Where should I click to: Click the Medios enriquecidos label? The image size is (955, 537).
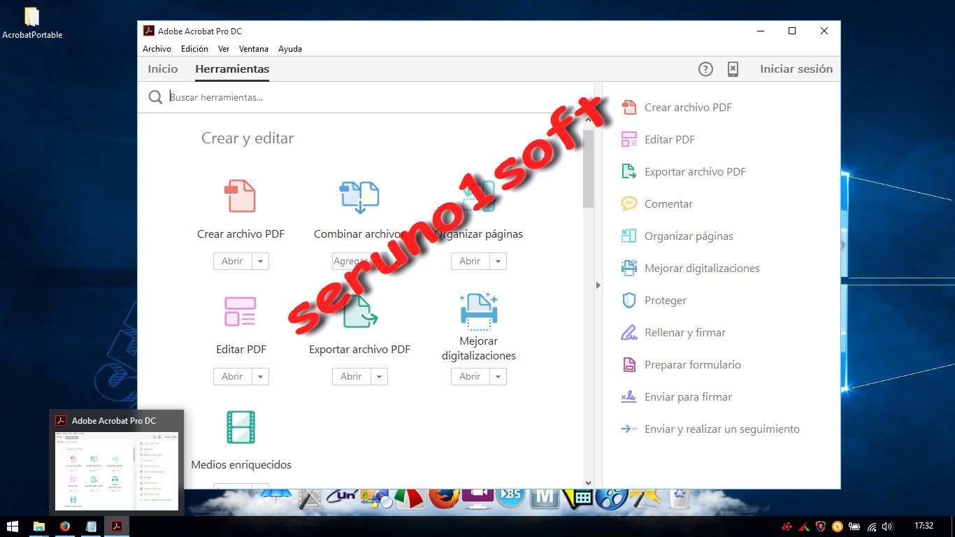click(x=241, y=464)
